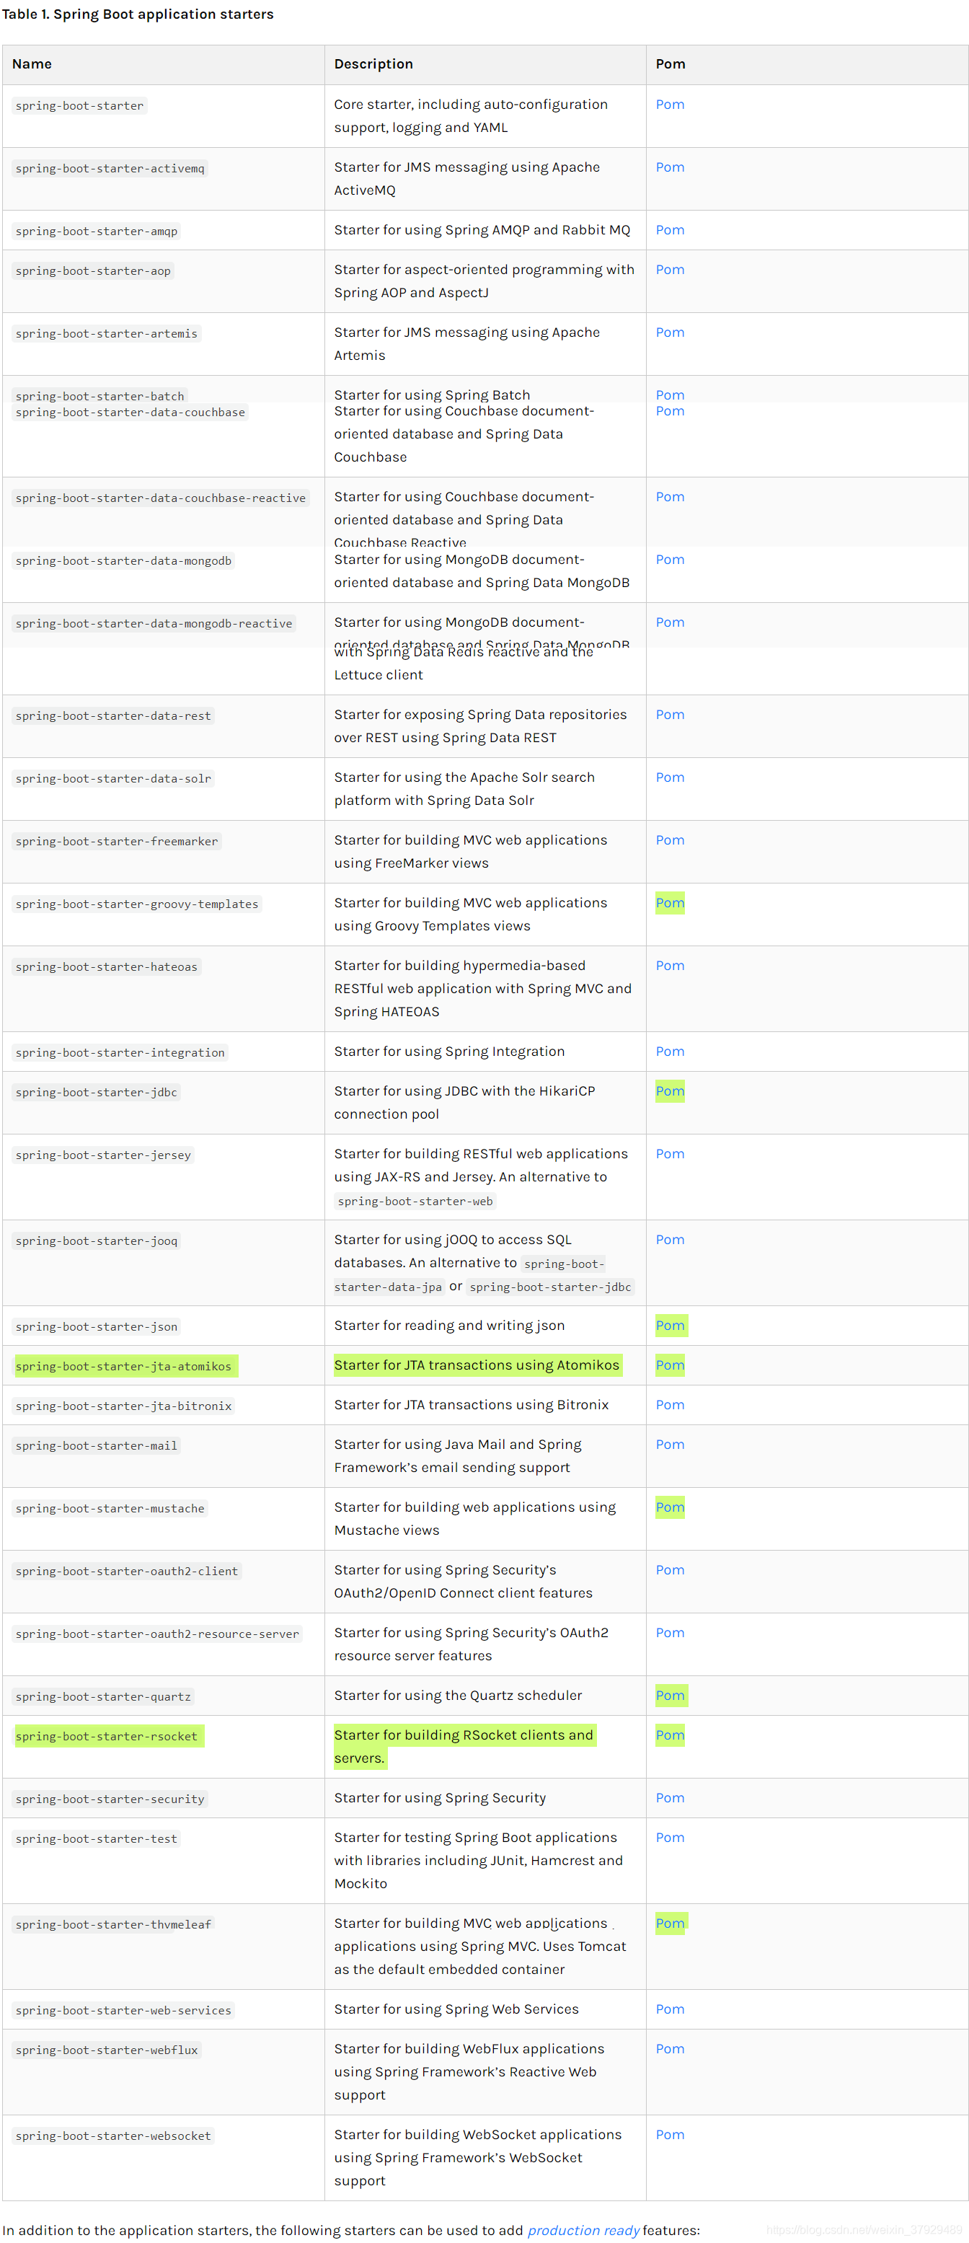969x2243 pixels.
Task: Open the Pom link for spring-boot-starter-activemq
Action: [x=670, y=167]
